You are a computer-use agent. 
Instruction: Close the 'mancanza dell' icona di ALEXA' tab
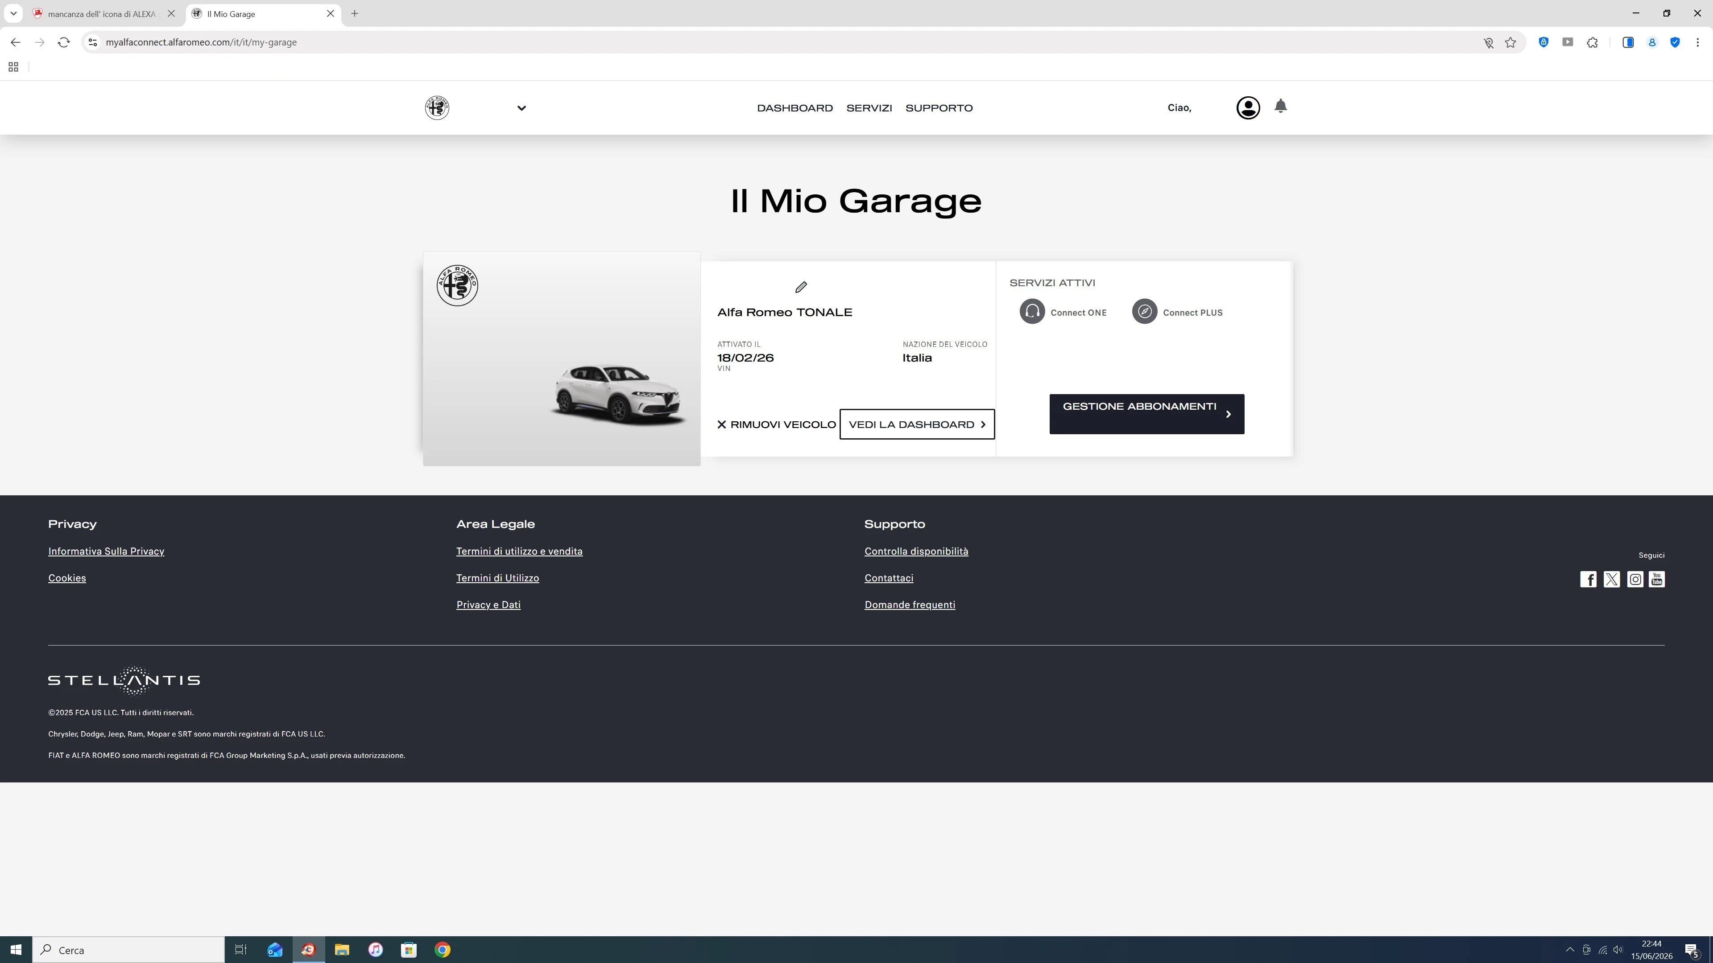[x=171, y=14]
